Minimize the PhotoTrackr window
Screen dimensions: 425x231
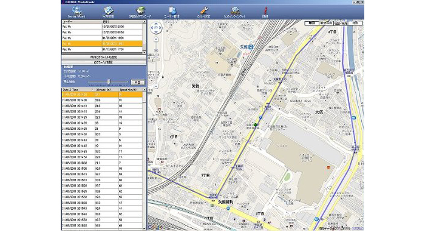pyautogui.click(x=354, y=2)
